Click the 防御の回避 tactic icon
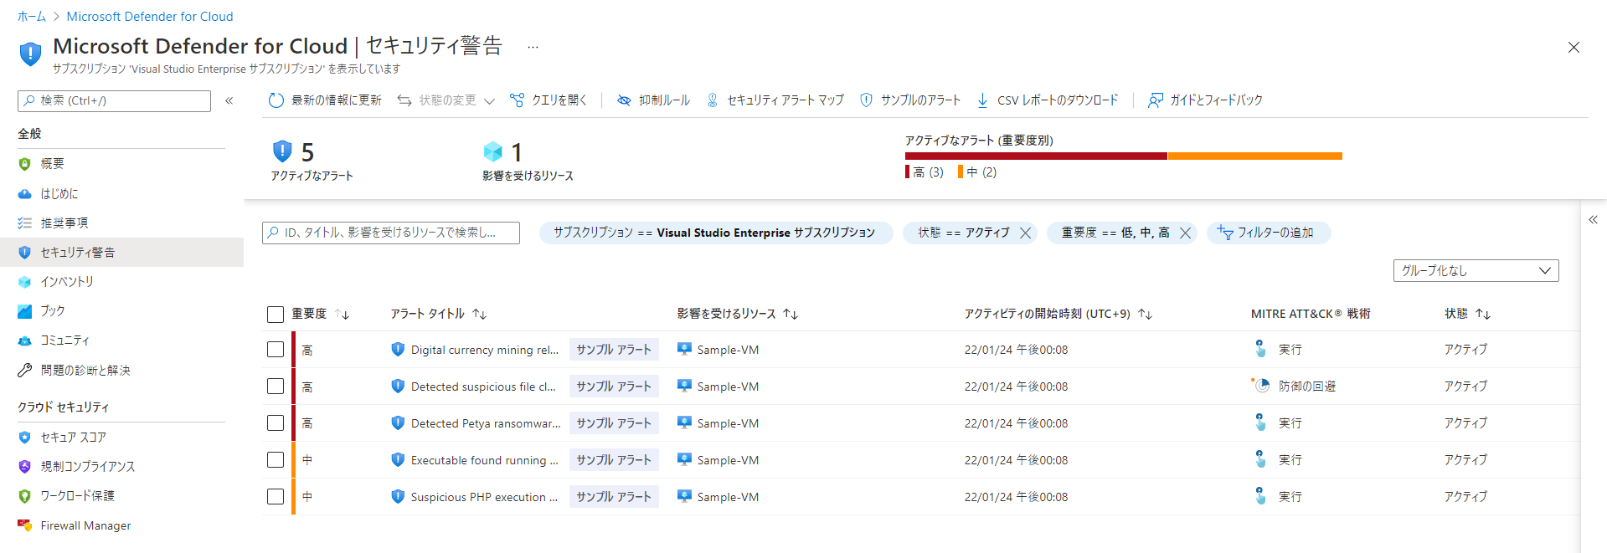The width and height of the screenshot is (1607, 553). [1260, 386]
